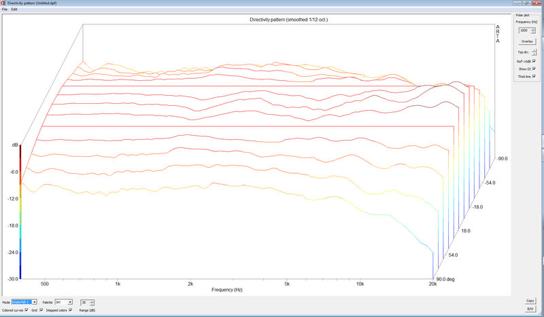
Task: Open the Palette dropdown set to Jet
Action: (x=70, y=301)
